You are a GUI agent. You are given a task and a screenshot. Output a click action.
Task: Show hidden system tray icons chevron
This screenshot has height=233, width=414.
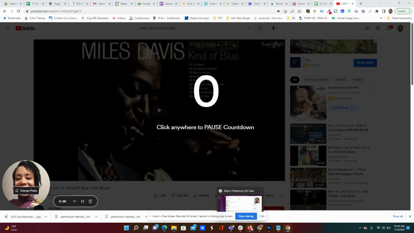point(360,228)
